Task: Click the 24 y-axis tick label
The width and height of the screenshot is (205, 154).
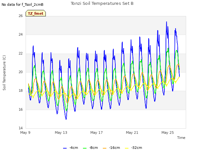Action: coord(20,34)
